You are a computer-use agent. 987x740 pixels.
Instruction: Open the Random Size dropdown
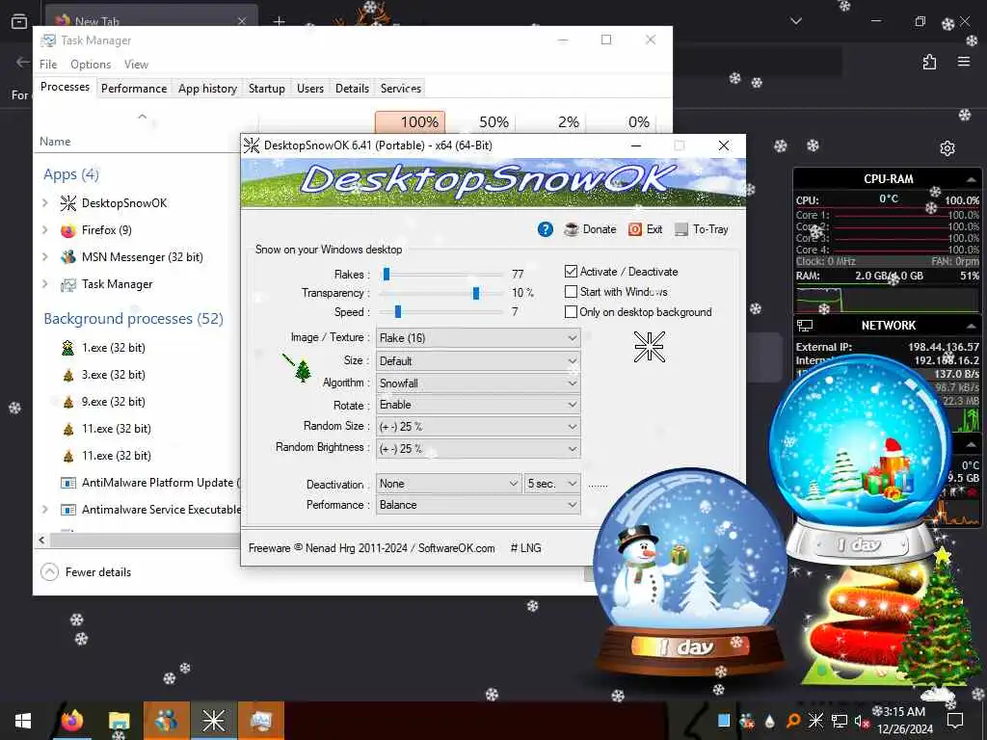click(478, 427)
